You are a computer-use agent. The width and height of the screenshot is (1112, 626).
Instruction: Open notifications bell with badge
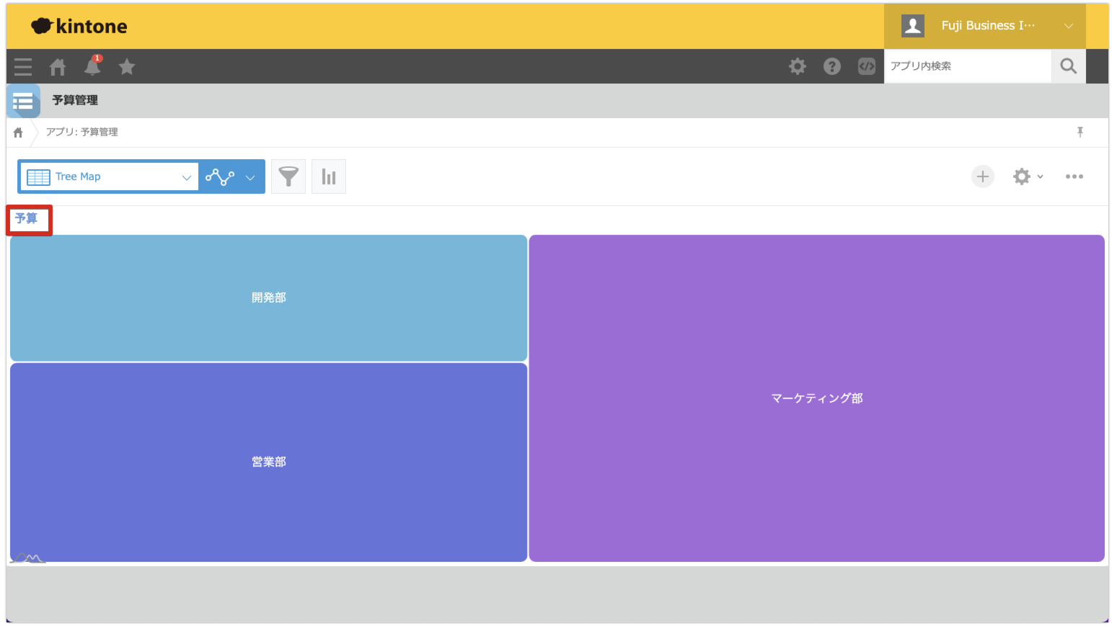tap(93, 66)
